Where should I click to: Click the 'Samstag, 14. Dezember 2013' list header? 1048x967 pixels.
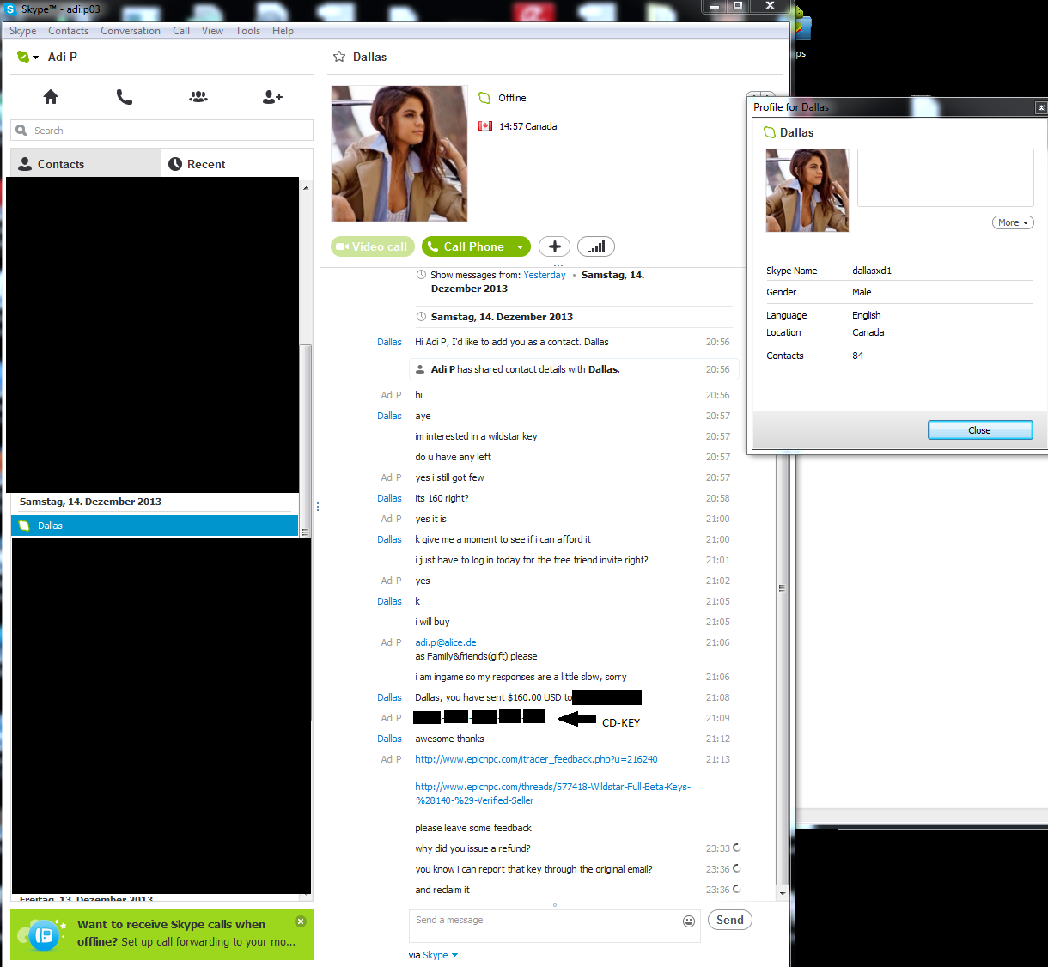90,502
